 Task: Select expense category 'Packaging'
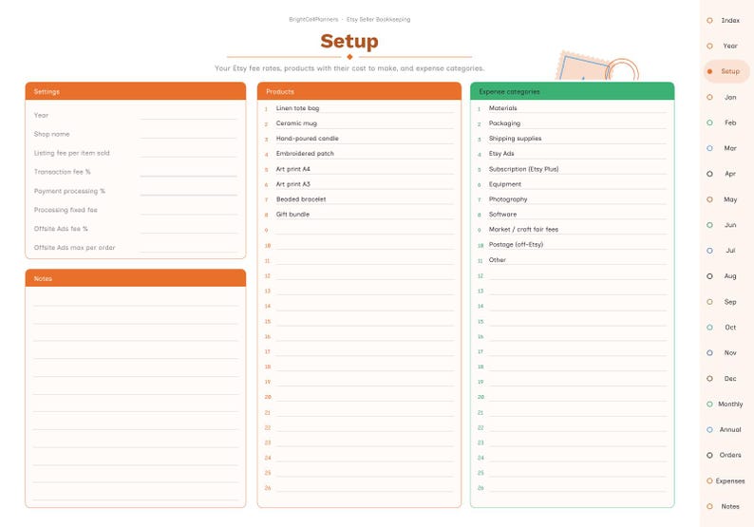tap(572, 123)
